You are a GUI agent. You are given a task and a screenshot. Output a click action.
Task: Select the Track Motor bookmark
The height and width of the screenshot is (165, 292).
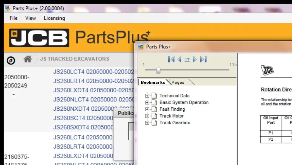tap(171, 116)
